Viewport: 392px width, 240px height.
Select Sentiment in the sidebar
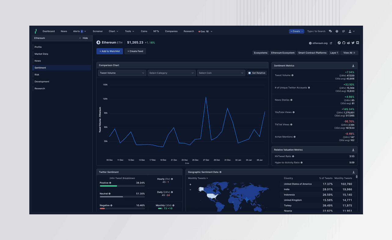click(x=62, y=68)
